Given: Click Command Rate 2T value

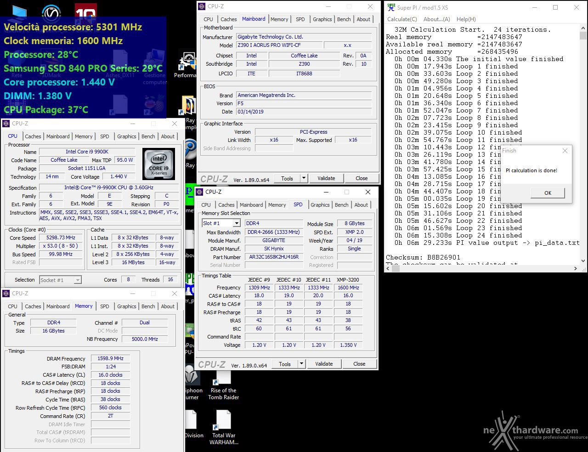Looking at the screenshot, I should pos(111,416).
